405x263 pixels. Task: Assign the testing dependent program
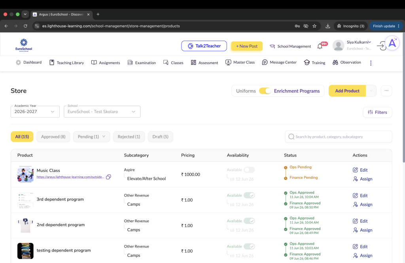pos(363,255)
